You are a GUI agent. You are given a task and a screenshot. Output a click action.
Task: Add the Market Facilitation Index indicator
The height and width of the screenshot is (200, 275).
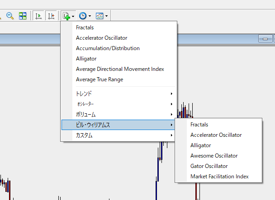(219, 177)
